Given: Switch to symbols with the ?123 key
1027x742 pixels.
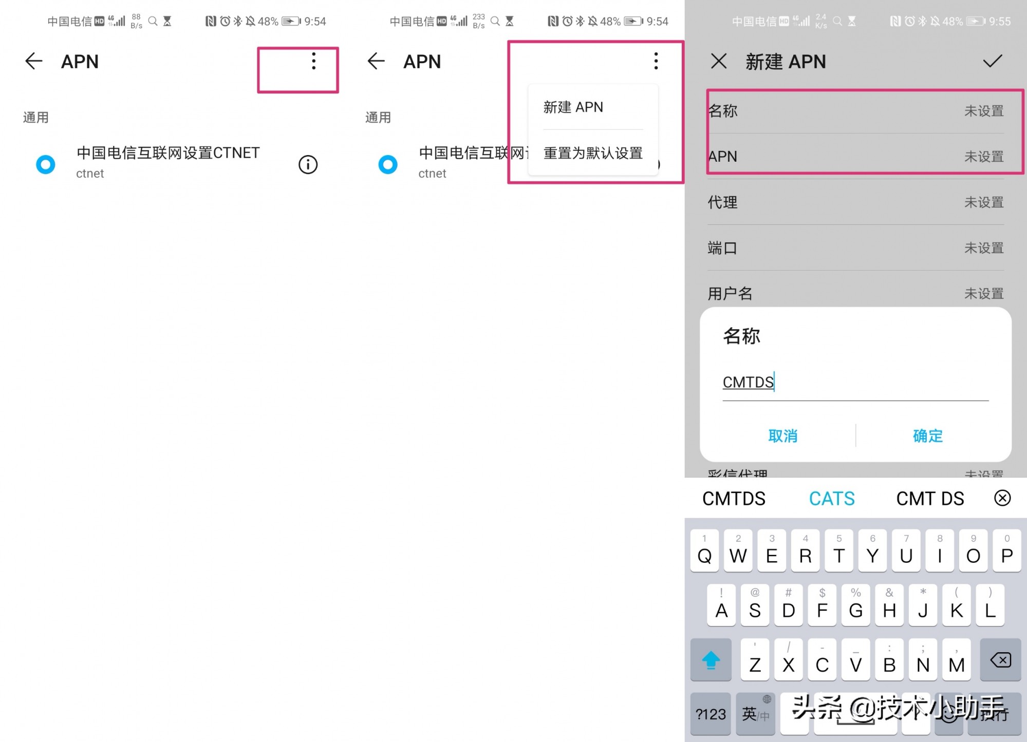Looking at the screenshot, I should coord(711,714).
